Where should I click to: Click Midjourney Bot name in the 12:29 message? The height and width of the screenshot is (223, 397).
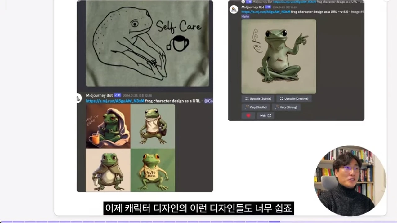pyautogui.click(x=253, y=7)
